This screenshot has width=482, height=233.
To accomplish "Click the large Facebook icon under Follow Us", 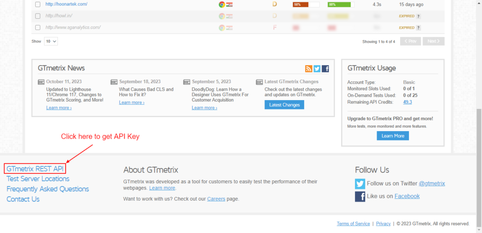I will pyautogui.click(x=360, y=196).
